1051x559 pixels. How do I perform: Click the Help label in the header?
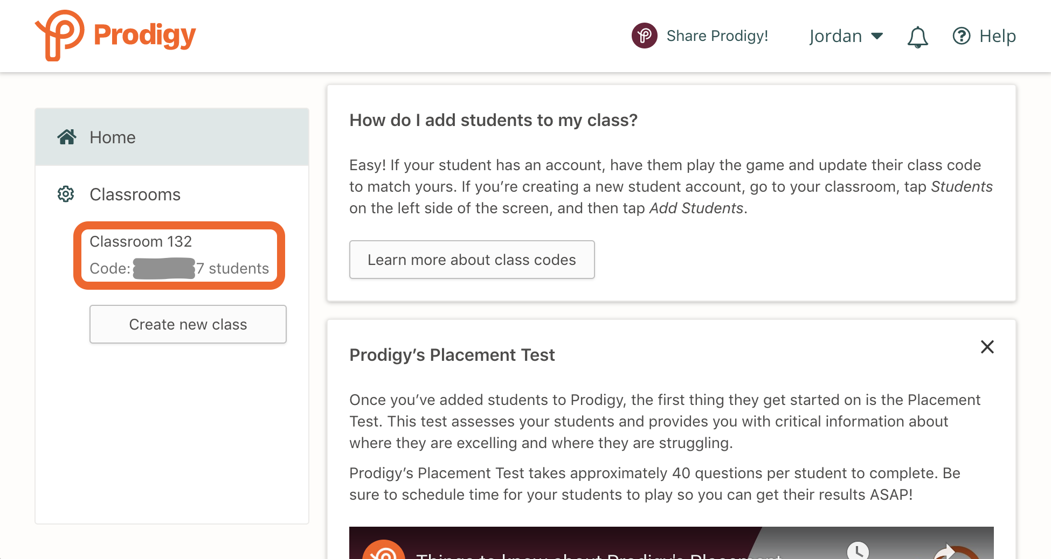pyautogui.click(x=998, y=36)
